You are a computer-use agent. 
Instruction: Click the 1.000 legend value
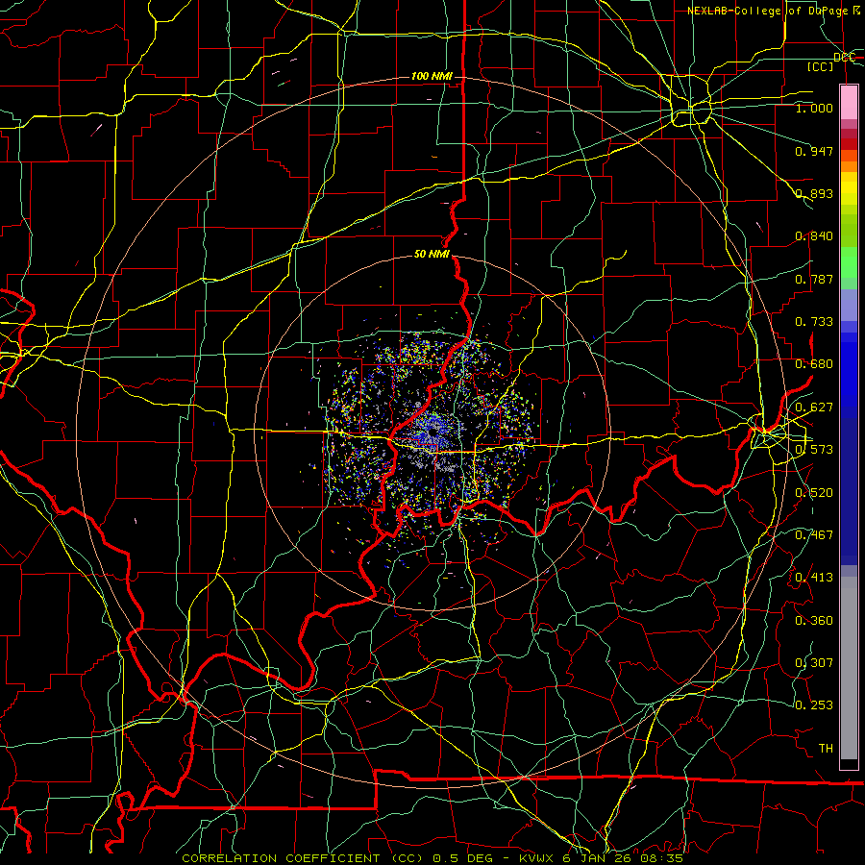814,108
